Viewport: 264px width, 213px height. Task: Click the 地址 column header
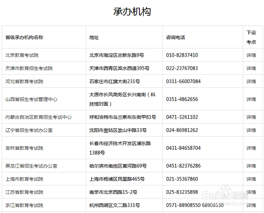click(x=94, y=37)
